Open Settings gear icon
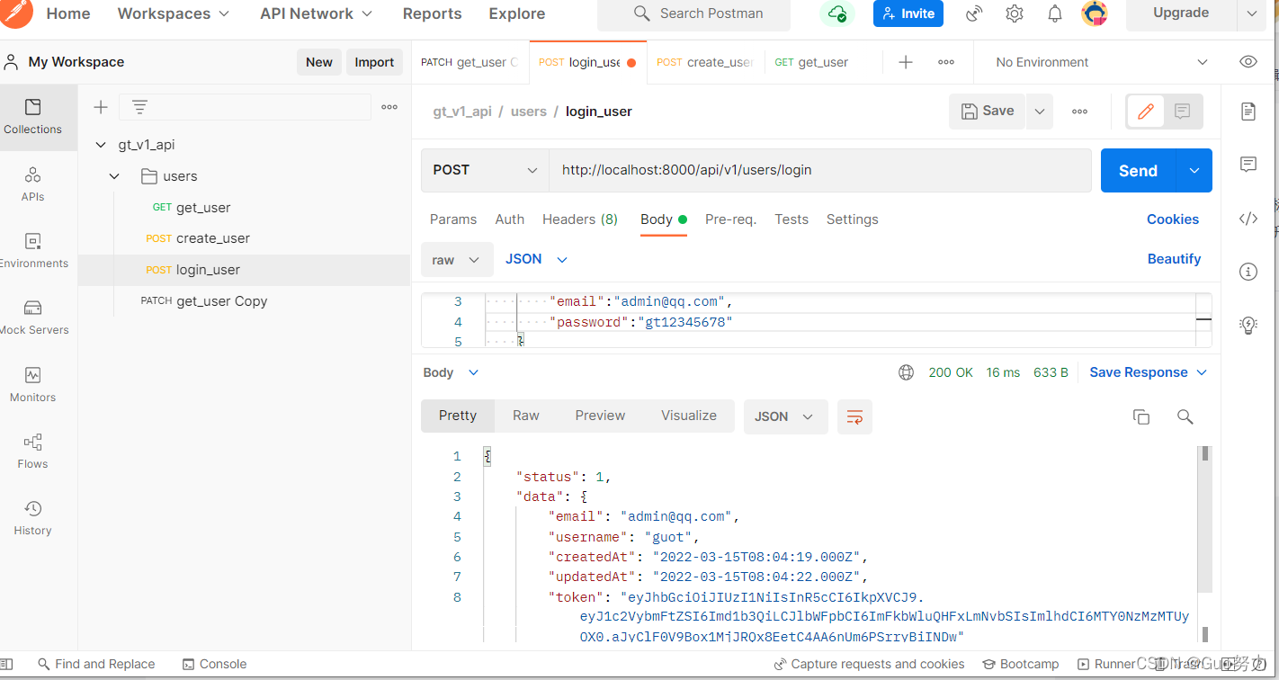Screen dimensions: 1279x680 pos(1015,13)
